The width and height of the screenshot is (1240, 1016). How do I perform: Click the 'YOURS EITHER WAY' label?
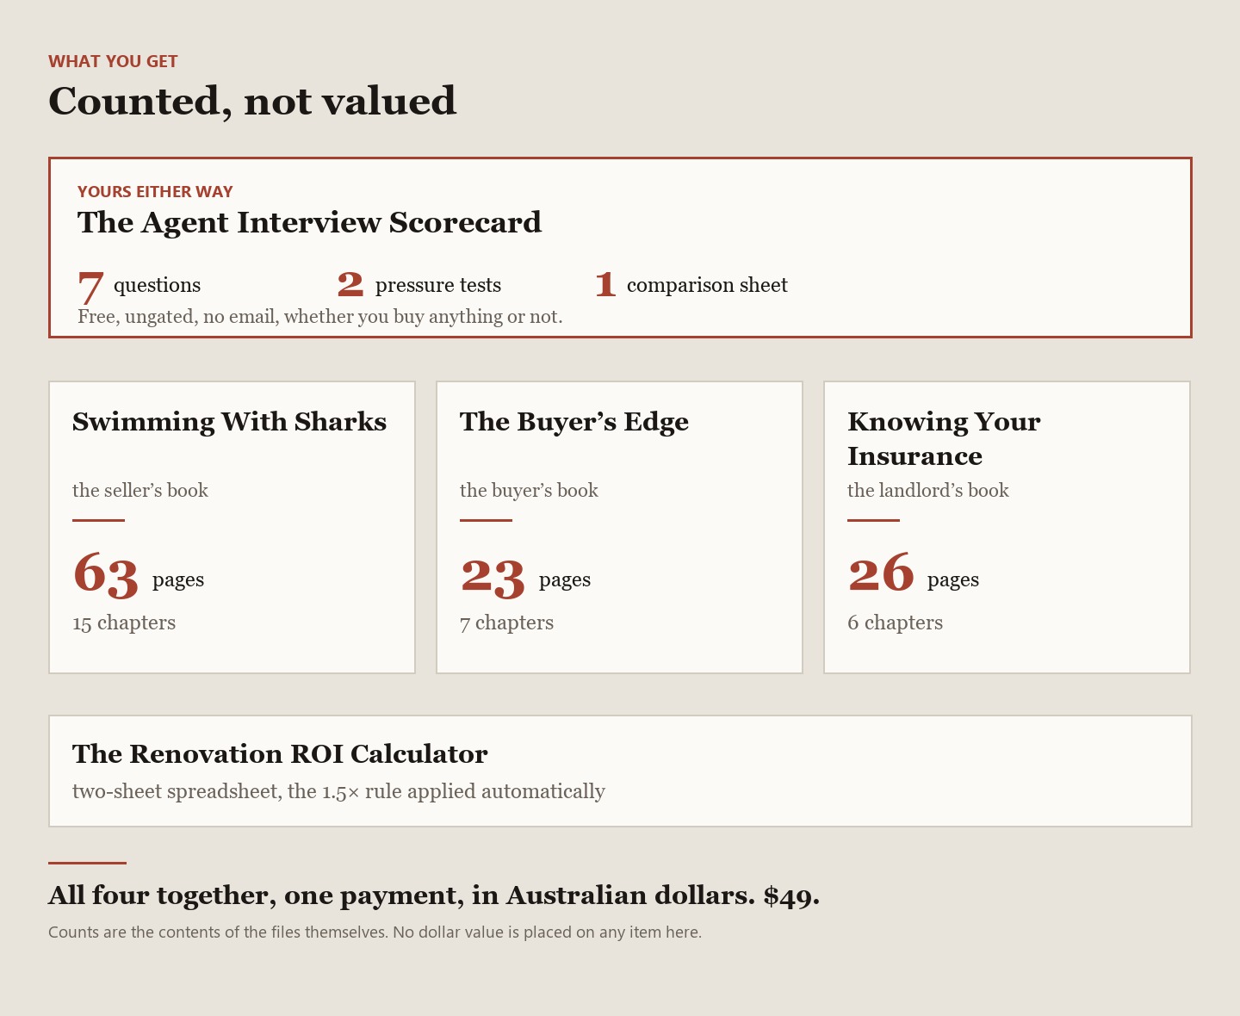pos(155,192)
